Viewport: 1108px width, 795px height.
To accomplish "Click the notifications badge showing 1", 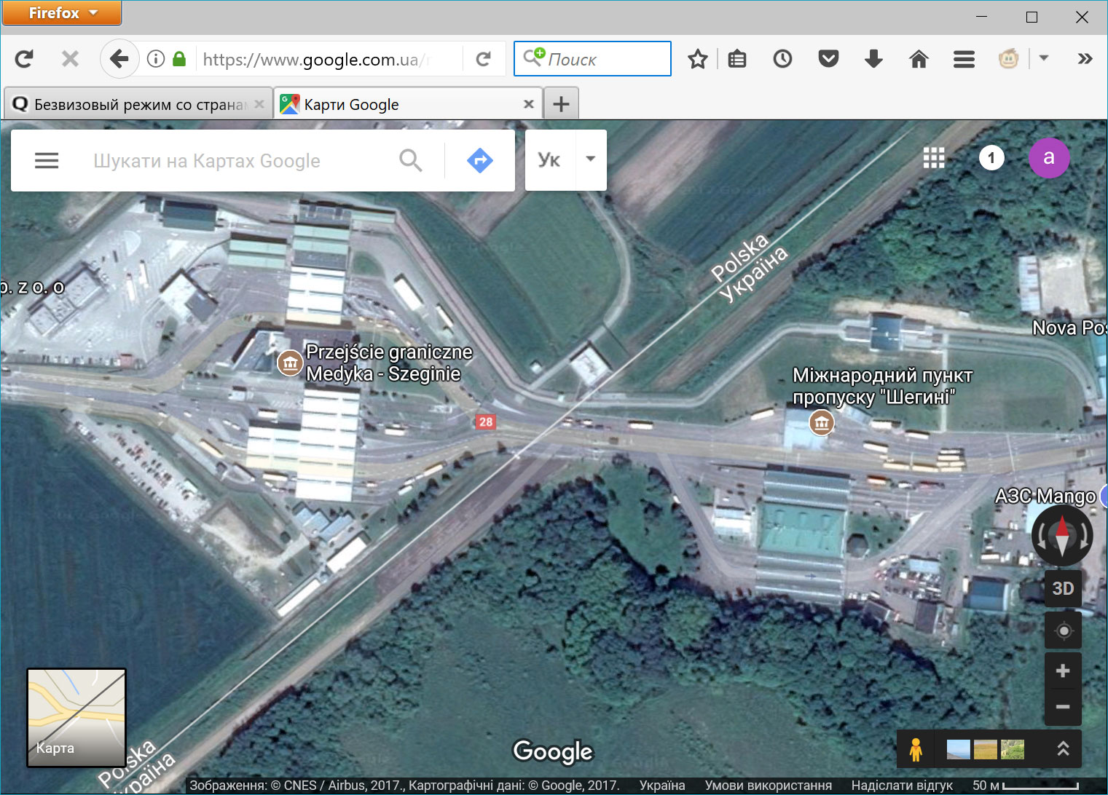I will [991, 158].
